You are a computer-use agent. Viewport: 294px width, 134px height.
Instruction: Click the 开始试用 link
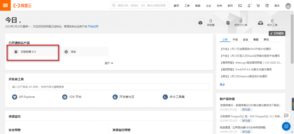pyautogui.click(x=93, y=27)
